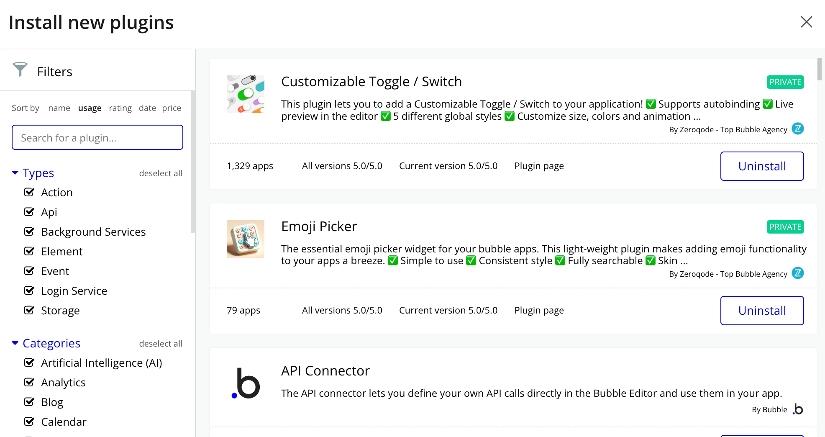The width and height of the screenshot is (825, 437).
Task: Uncheck the Event type filter
Action: [x=29, y=271]
